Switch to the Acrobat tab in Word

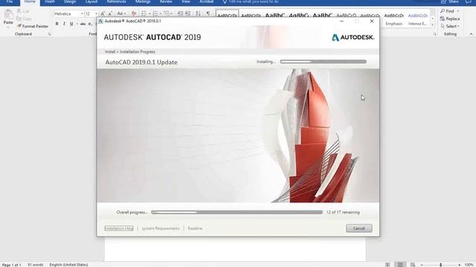[207, 1]
